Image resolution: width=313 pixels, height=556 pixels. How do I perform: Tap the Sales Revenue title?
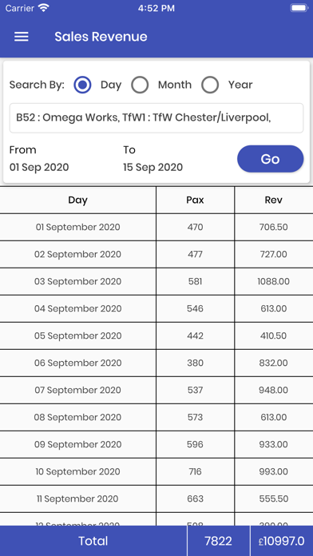tap(101, 37)
